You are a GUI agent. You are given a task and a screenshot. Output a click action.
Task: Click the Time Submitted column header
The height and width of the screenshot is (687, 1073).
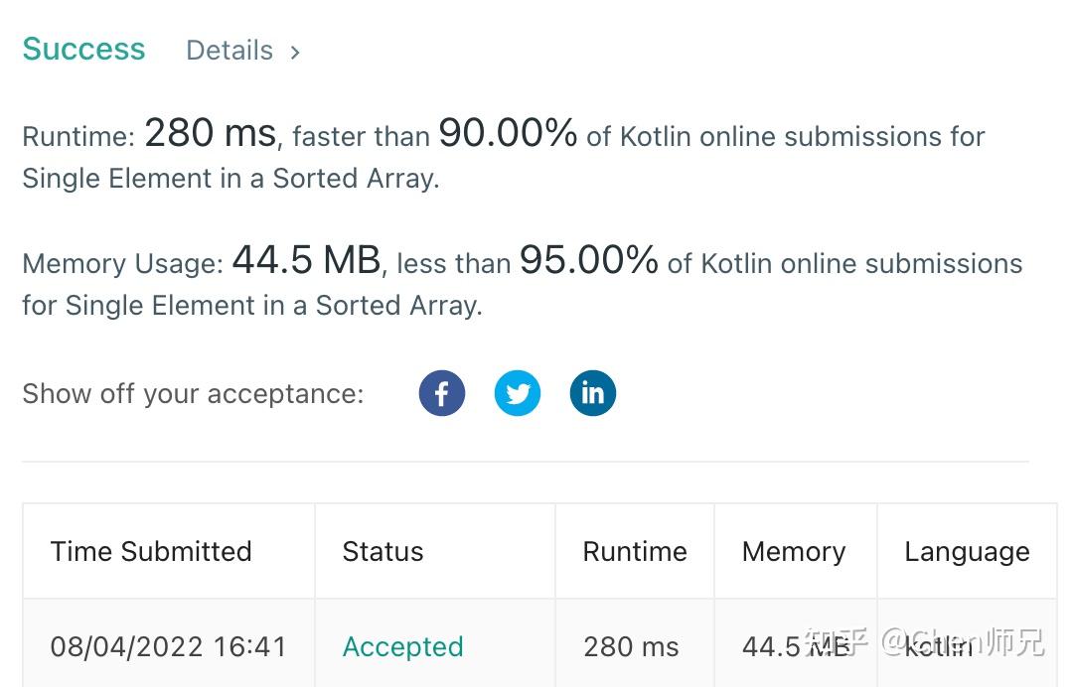151,551
